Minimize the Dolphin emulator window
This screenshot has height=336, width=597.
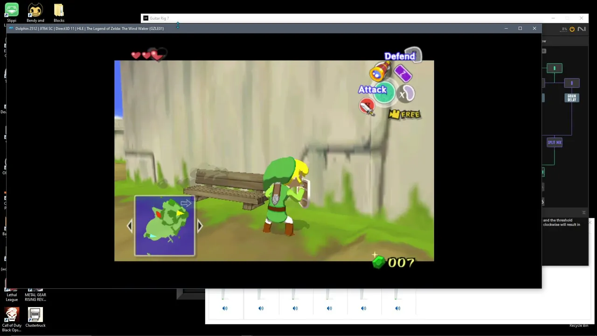click(506, 28)
